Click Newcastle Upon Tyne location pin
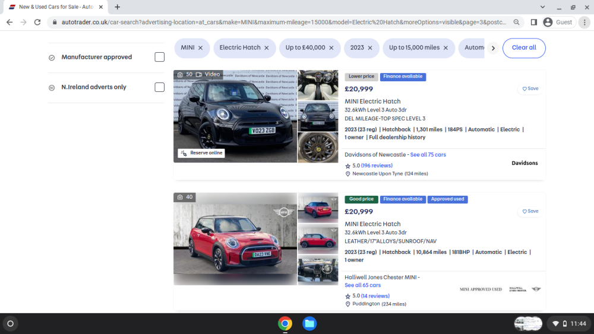This screenshot has width=594, height=334. pos(347,174)
